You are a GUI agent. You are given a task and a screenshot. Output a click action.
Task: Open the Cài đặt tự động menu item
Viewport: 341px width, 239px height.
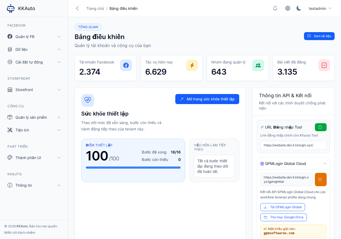34,62
